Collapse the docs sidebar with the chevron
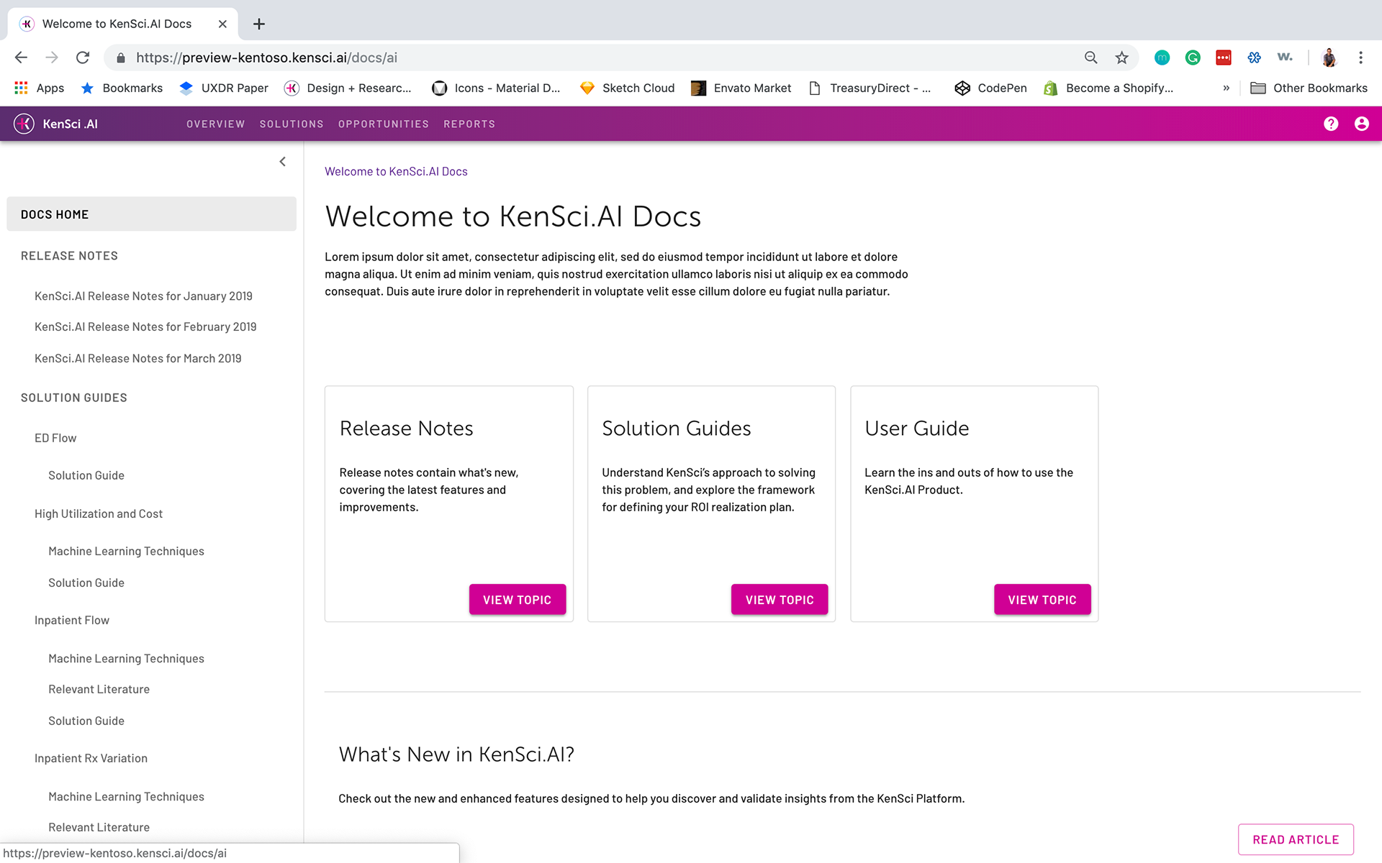The image size is (1382, 863). coord(283,162)
